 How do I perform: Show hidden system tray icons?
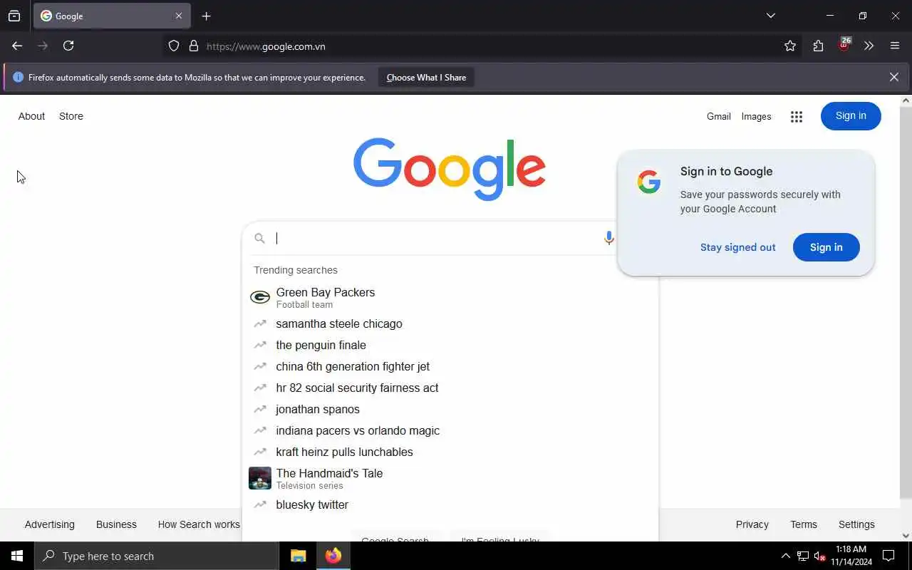[785, 556]
